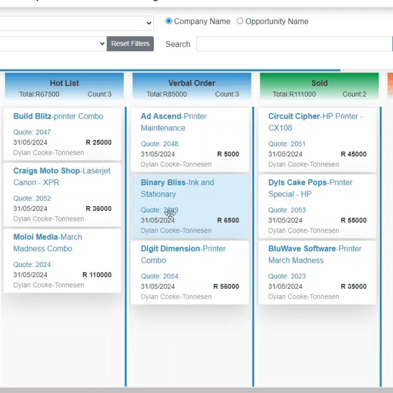Open BluWave Software Printer March Madness
This screenshot has width=393, height=393.
315,254
